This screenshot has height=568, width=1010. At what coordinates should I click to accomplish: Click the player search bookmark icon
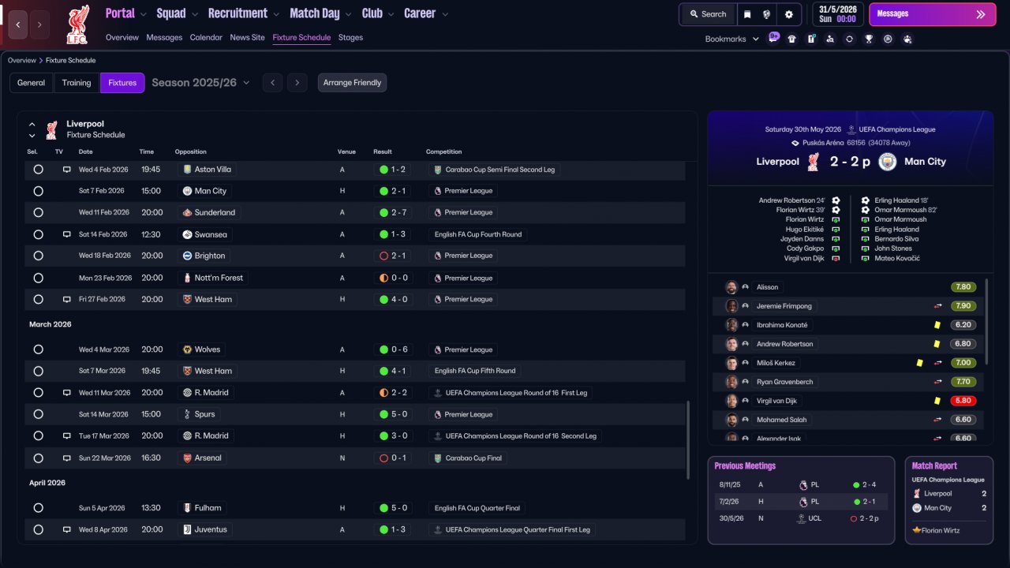coord(830,39)
